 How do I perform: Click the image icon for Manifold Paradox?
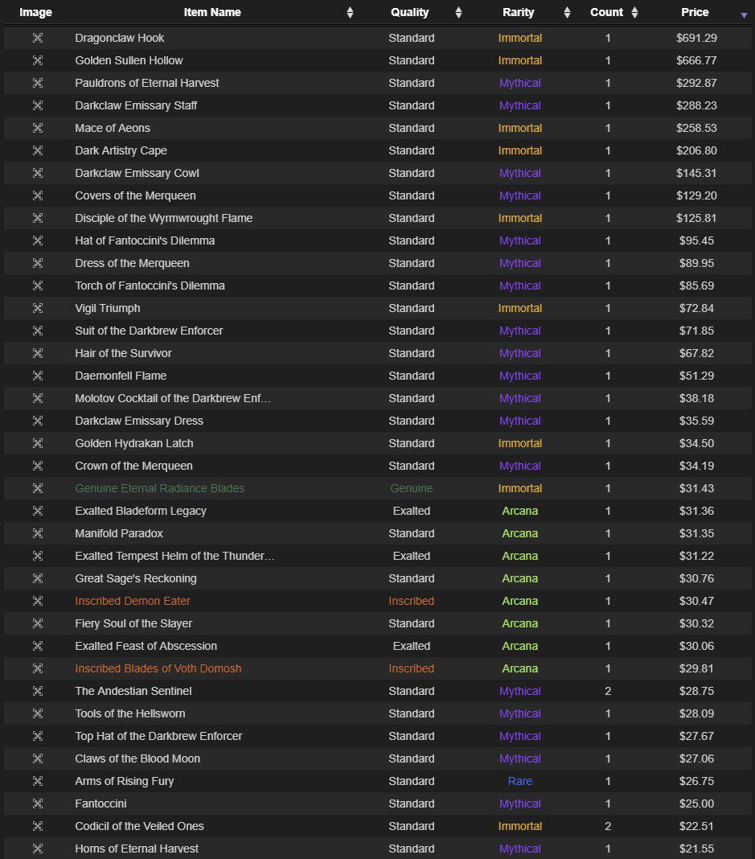coord(37,533)
